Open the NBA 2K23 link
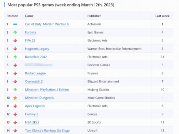This screenshot has height=134, width=179. [x=32, y=122]
